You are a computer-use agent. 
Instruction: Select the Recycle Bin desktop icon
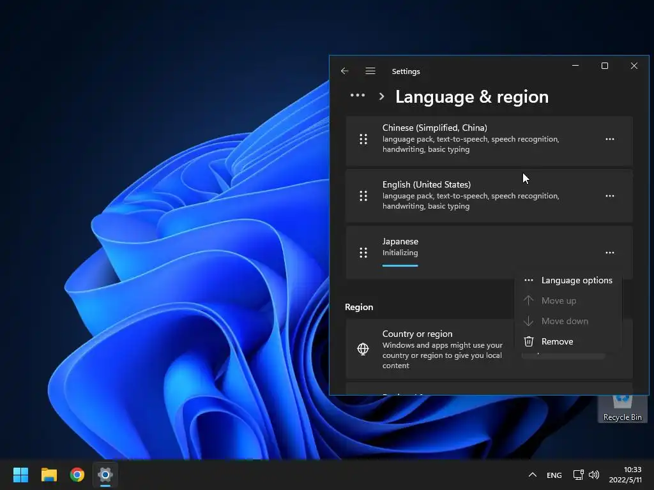622,408
